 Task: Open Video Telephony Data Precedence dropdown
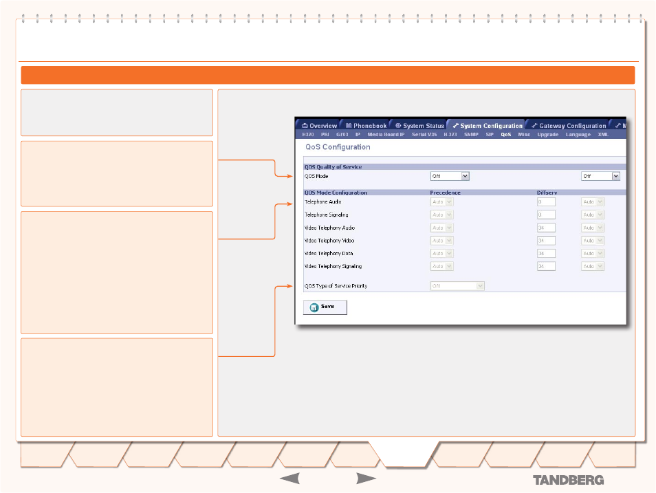441,253
